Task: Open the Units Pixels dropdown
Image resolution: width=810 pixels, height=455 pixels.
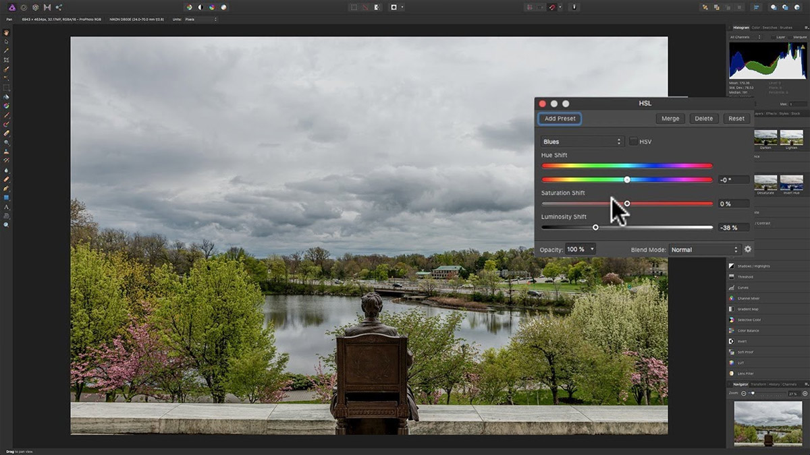Action: pyautogui.click(x=200, y=20)
